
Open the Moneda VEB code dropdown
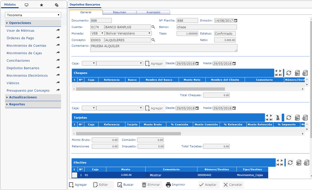(x=98, y=33)
